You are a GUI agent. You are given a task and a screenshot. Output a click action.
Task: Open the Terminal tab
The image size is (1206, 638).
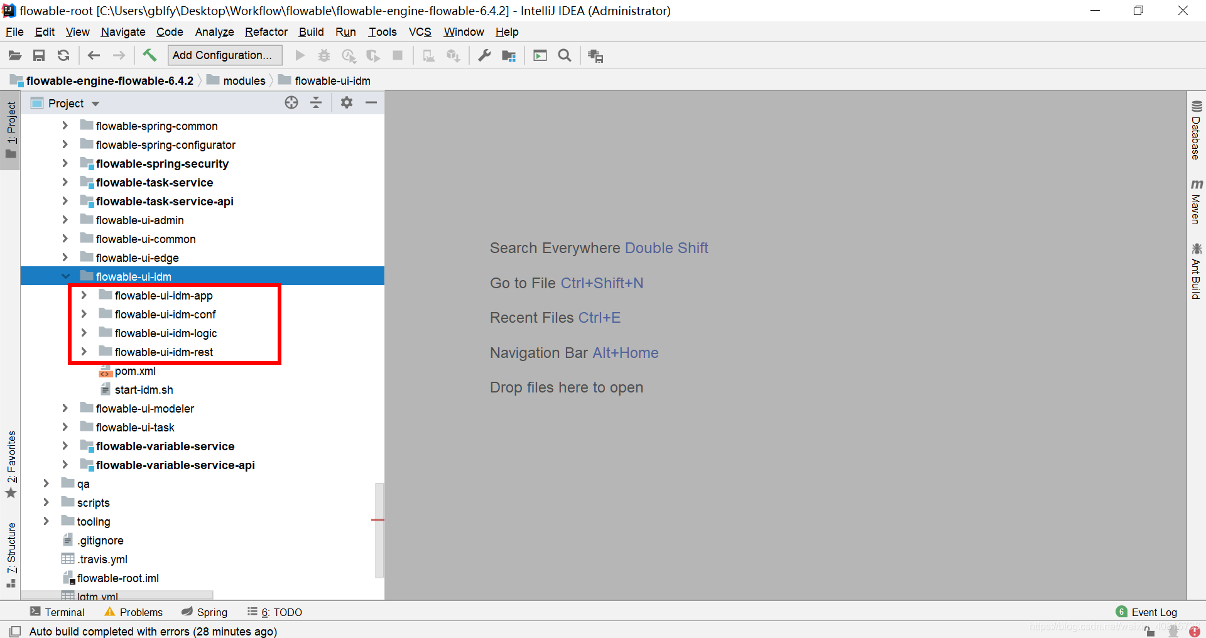coord(57,612)
